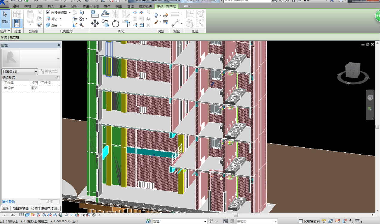Click the 属性帮助 link

click(8, 202)
